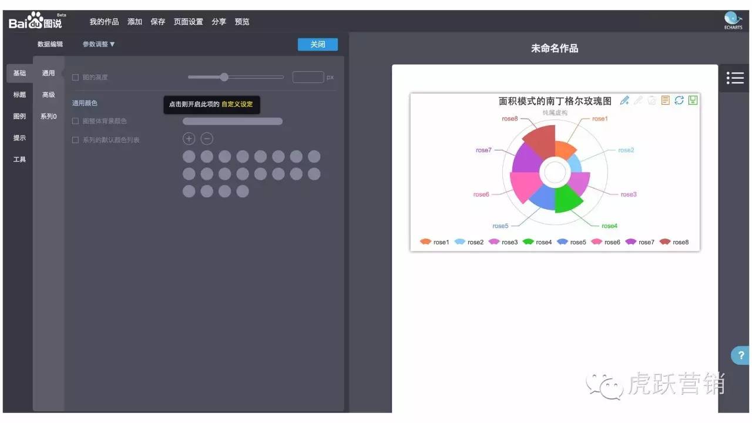
Task: Select the 通用 sub-tab
Action: 48,73
